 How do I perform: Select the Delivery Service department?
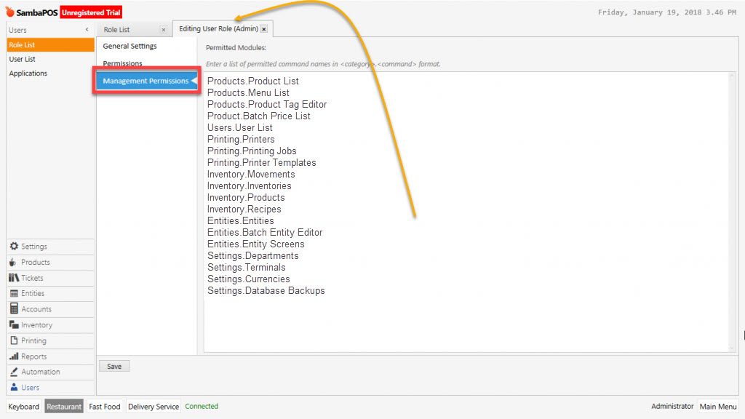[x=154, y=407]
